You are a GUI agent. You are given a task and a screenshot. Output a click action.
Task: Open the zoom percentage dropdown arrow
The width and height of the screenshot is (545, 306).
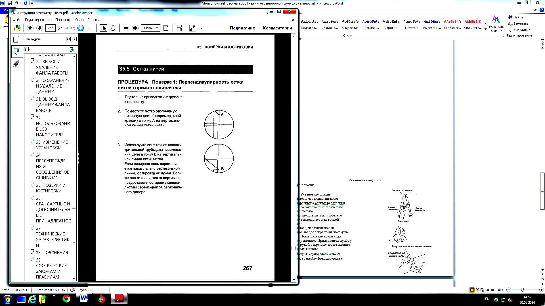click(x=157, y=28)
